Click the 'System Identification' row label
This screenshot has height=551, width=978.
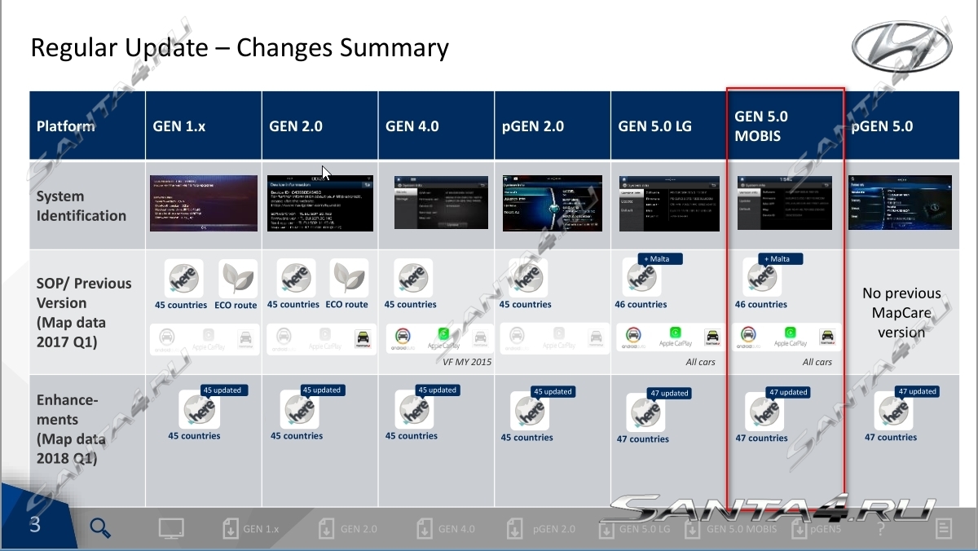81,206
